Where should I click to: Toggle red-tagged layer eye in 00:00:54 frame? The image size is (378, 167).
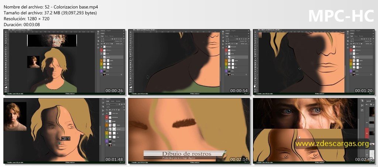(x=226, y=50)
